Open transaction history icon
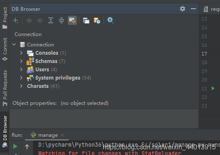Image resolution: width=220 pixels, height=155 pixels. coord(97,21)
